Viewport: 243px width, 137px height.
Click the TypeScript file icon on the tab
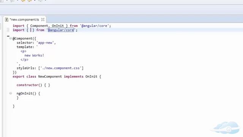tap(6, 19)
